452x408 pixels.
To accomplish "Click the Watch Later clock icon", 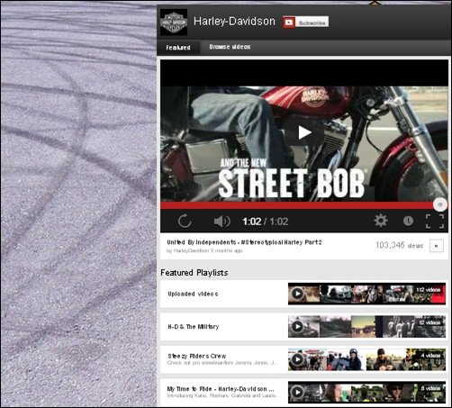I will [x=408, y=222].
